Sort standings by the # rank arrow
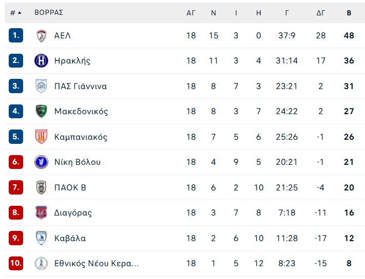 pos(15,13)
